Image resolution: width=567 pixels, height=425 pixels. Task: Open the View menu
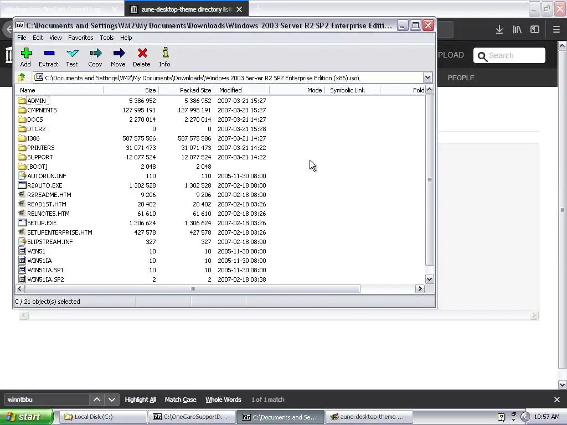point(56,38)
